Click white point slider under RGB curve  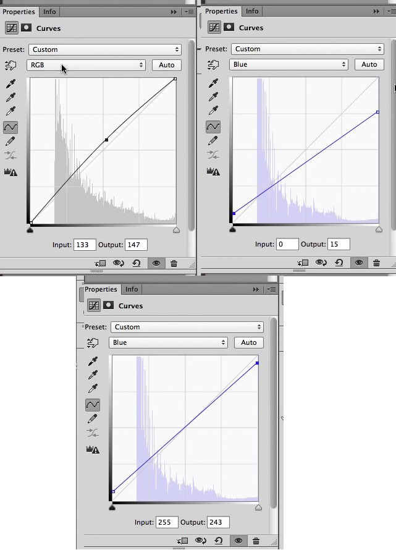click(177, 230)
